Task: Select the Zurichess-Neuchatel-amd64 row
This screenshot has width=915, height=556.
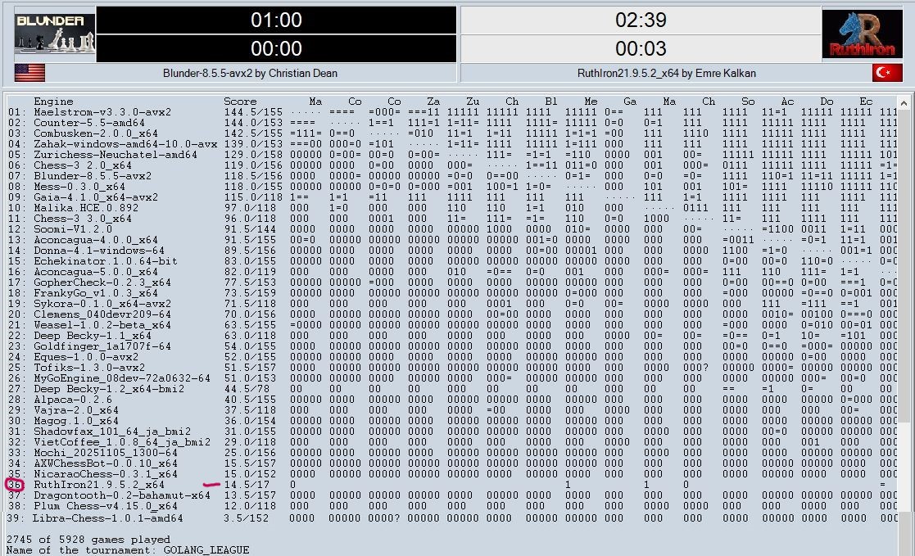Action: (x=452, y=155)
